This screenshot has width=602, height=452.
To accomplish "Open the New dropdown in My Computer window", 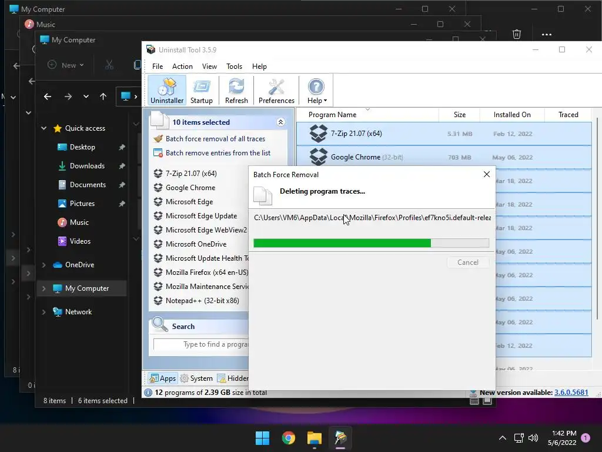I will pos(66,65).
